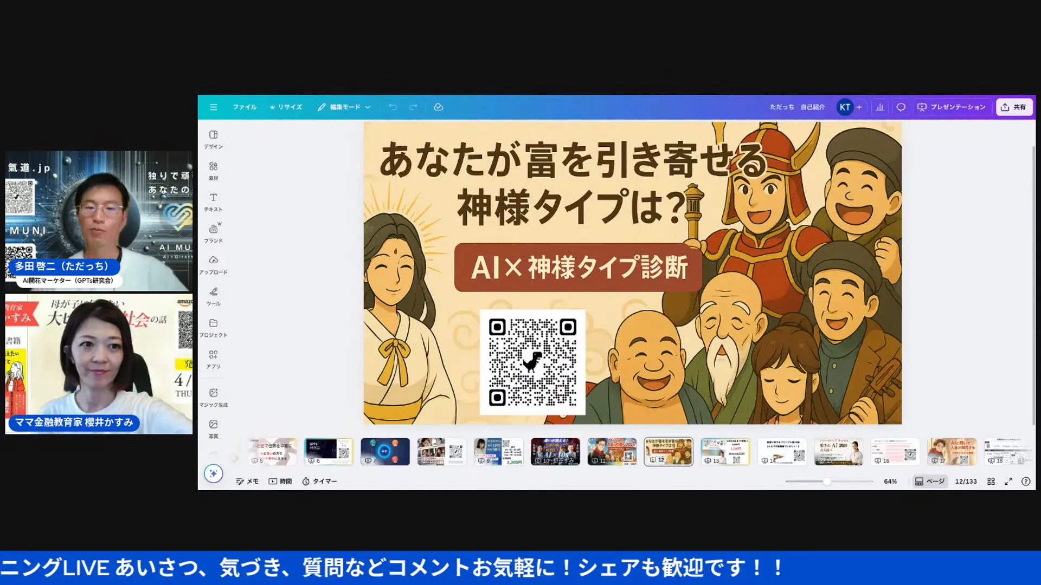
Task: Select page 12 thumbnail
Action: tap(669, 452)
